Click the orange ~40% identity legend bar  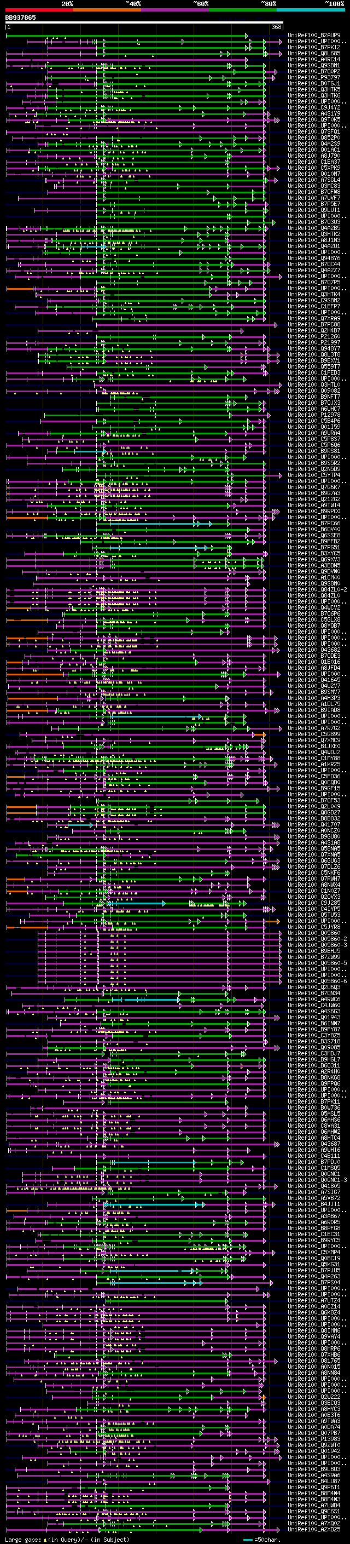(x=107, y=10)
